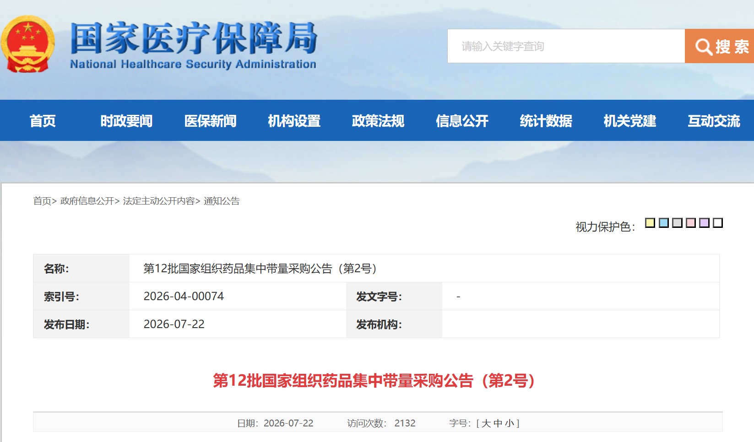Open the 信息公开 navigation item
Screen dimensions: 754x442
coord(462,121)
